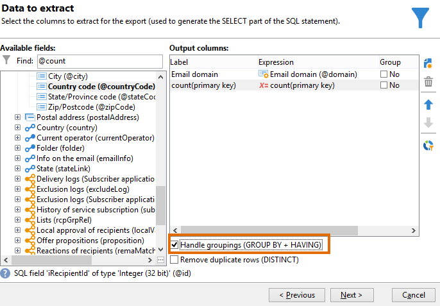Click the trash delete column icon

tap(428, 81)
